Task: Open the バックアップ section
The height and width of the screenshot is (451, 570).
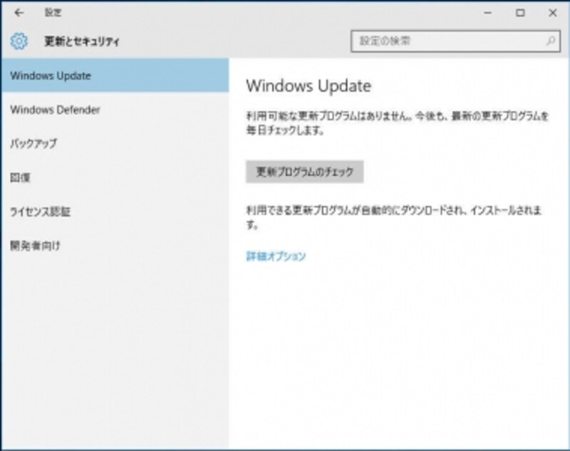Action: coord(115,143)
